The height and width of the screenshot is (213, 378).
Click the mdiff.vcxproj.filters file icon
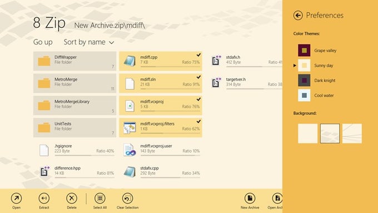pos(130,128)
